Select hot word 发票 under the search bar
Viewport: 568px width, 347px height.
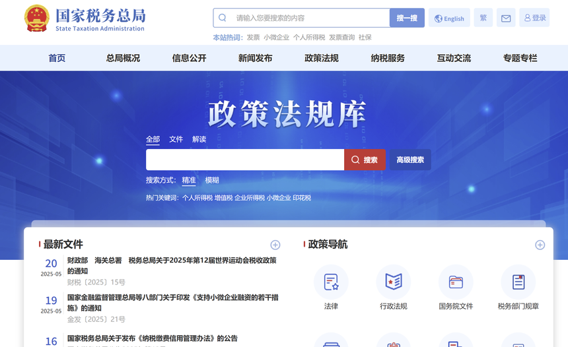[x=253, y=37]
